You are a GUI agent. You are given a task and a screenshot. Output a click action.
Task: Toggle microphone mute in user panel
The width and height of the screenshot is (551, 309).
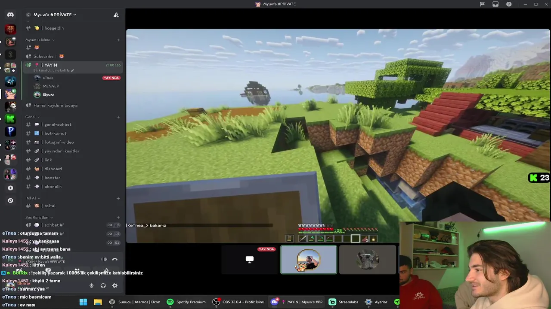(x=91, y=285)
